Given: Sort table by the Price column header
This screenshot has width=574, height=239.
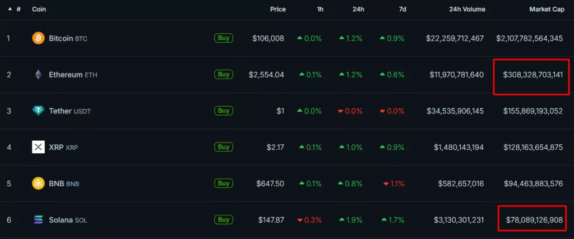Looking at the screenshot, I should [x=277, y=10].
